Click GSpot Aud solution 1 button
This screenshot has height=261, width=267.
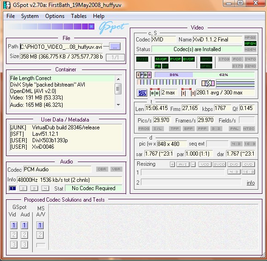pyautogui.click(x=24, y=225)
